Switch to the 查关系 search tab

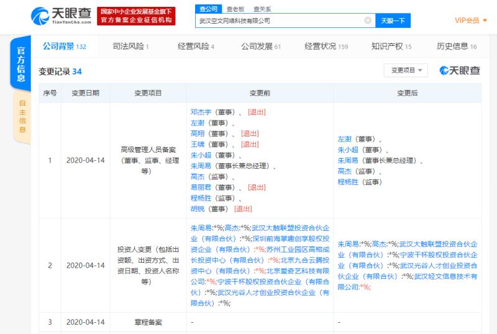262,9
